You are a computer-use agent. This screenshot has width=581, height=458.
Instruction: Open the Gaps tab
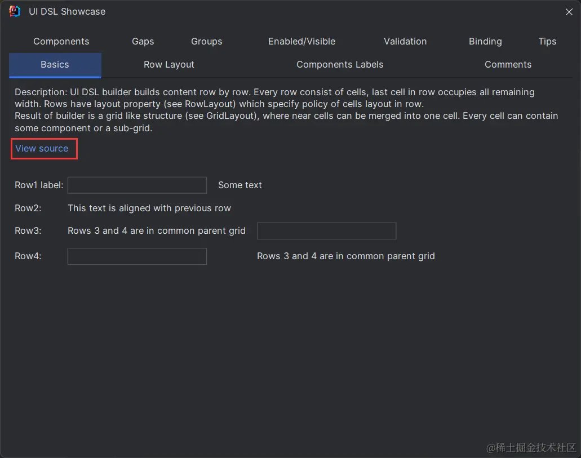[x=143, y=42]
